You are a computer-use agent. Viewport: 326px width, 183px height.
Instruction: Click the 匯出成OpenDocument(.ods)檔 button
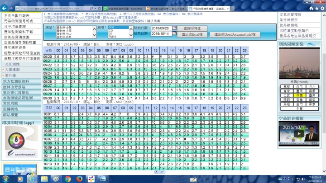(235, 34)
